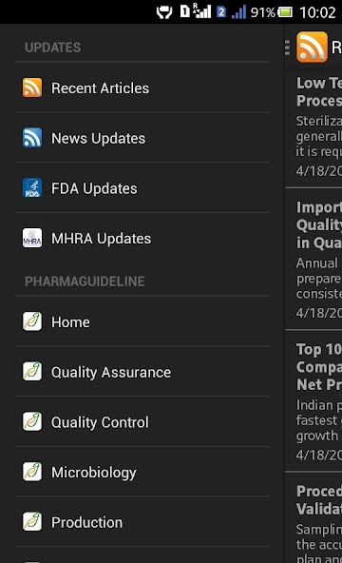Viewport: 342px width, 563px height.
Task: Select FDA Updates in the drawer
Action: pyautogui.click(x=142, y=187)
